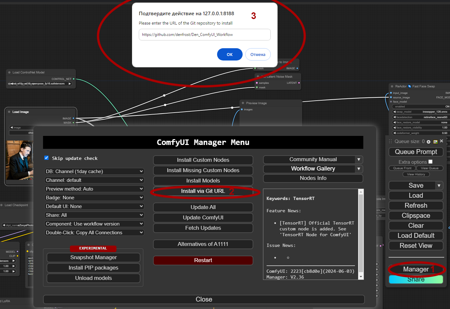
Task: Collapse the ReActor node via its title dot
Action: 392,86
